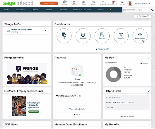The image size is (155, 129).
Task: Click the LifeMart carousel photo
Action: point(19,106)
